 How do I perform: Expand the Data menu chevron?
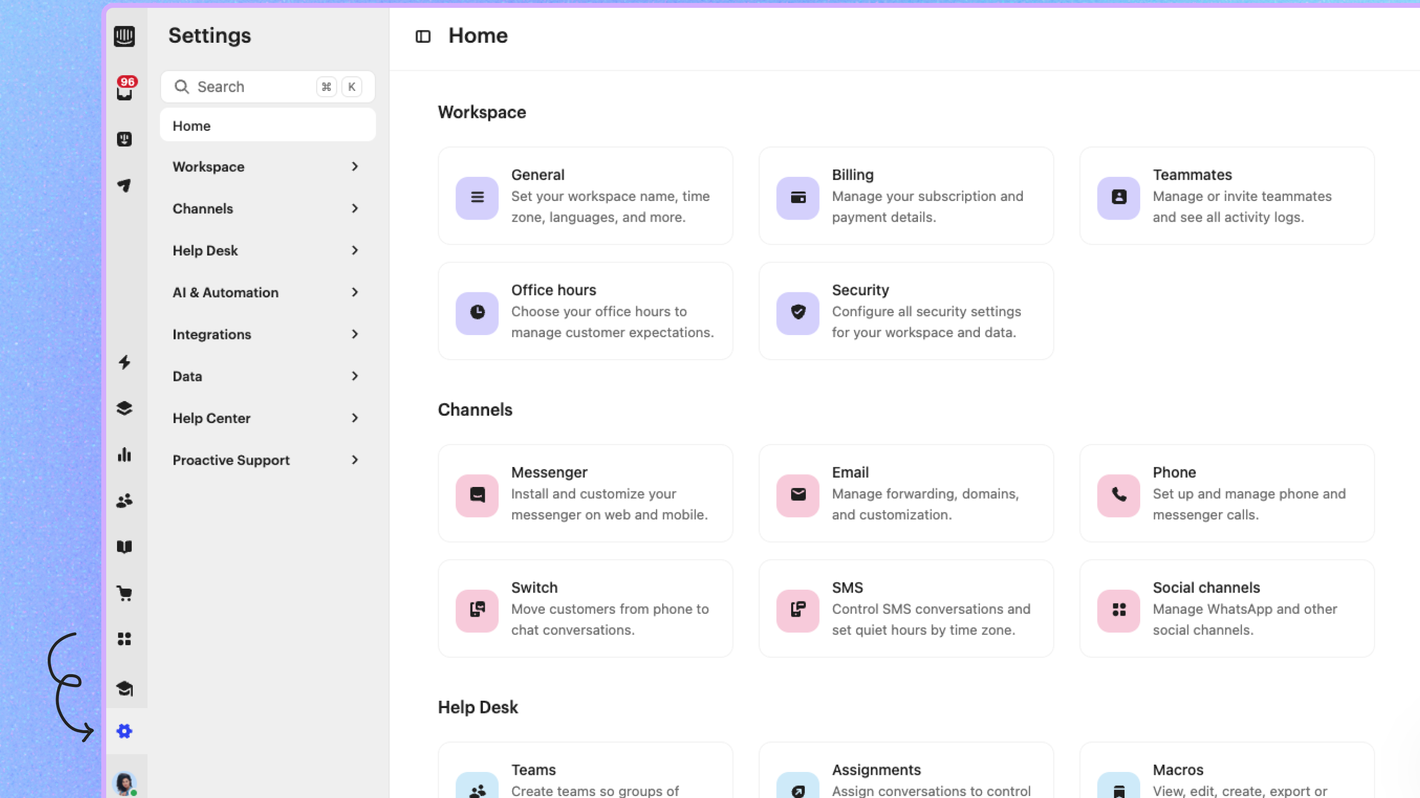tap(355, 375)
